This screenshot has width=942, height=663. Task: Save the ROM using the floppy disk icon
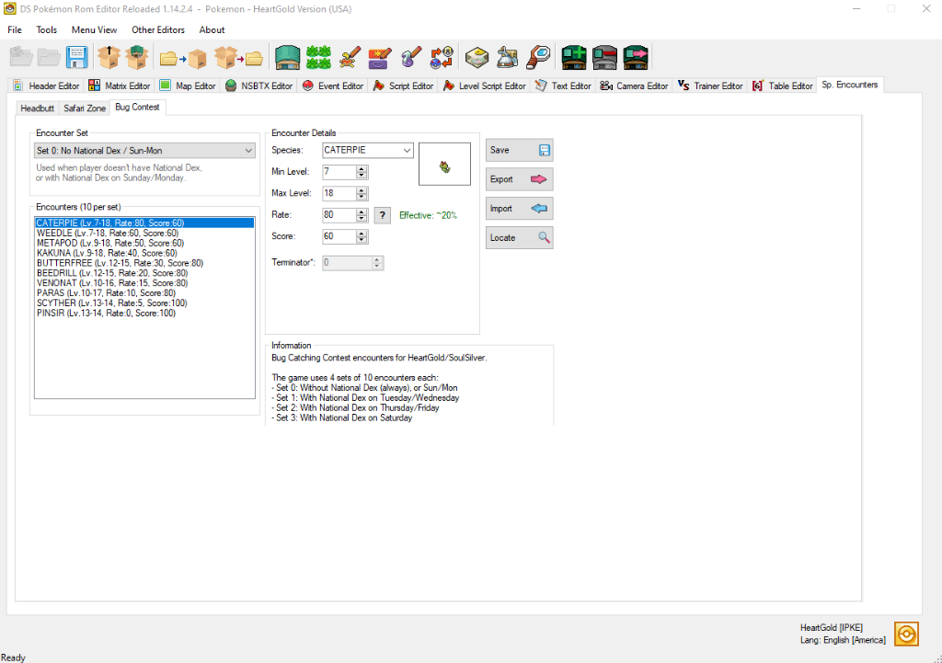point(77,57)
